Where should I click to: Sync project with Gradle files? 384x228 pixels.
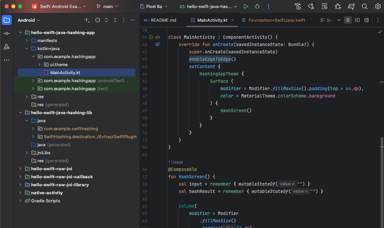click(x=351, y=6)
